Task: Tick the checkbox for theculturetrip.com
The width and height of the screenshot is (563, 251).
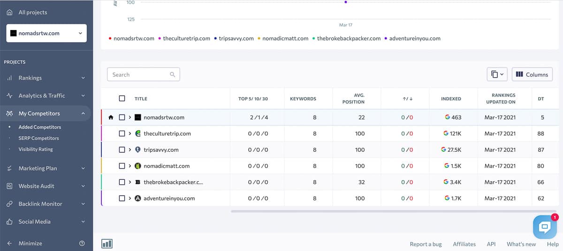Action: click(122, 133)
